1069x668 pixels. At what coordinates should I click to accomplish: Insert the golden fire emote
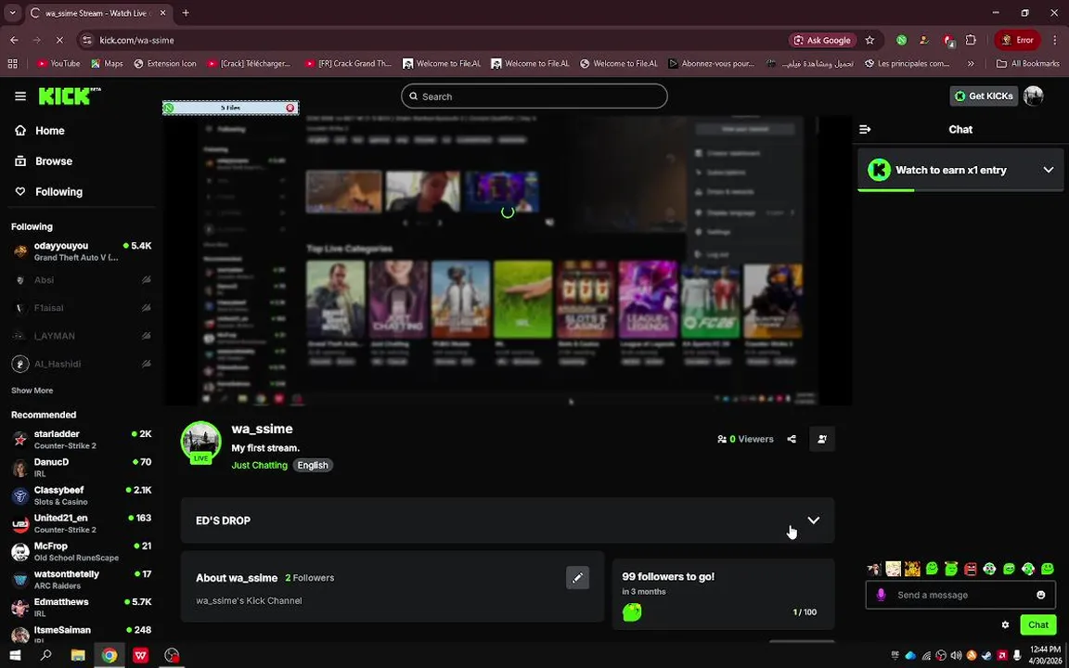pos(912,569)
